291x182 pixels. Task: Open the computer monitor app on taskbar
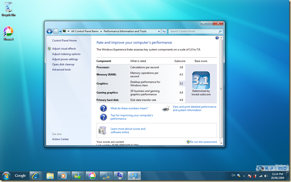point(120,176)
